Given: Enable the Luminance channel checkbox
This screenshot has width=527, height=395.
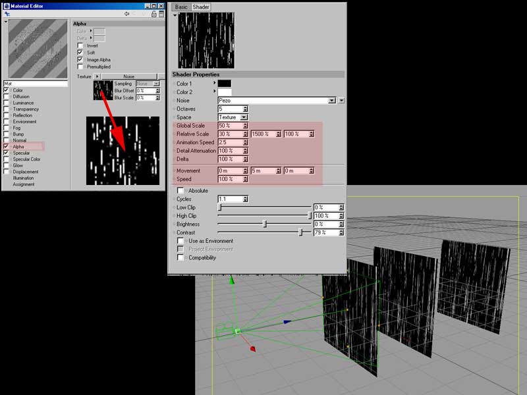Looking at the screenshot, I should [6, 103].
